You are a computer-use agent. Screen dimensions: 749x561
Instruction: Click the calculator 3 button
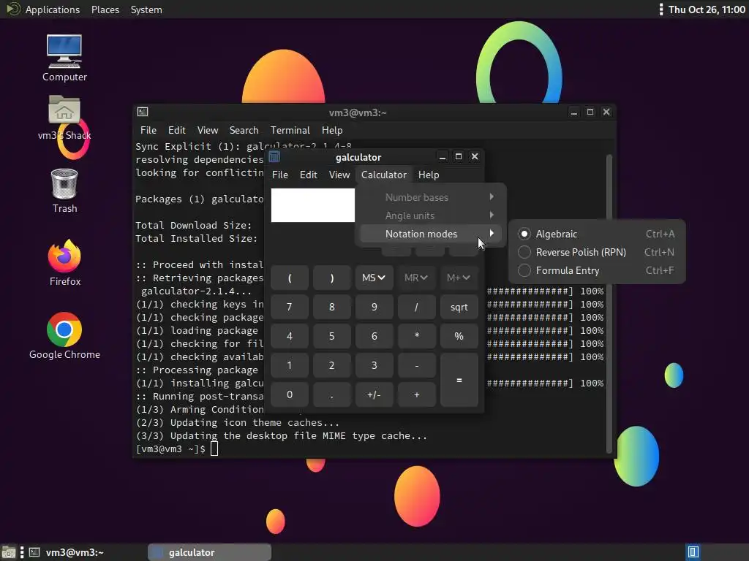[374, 365]
